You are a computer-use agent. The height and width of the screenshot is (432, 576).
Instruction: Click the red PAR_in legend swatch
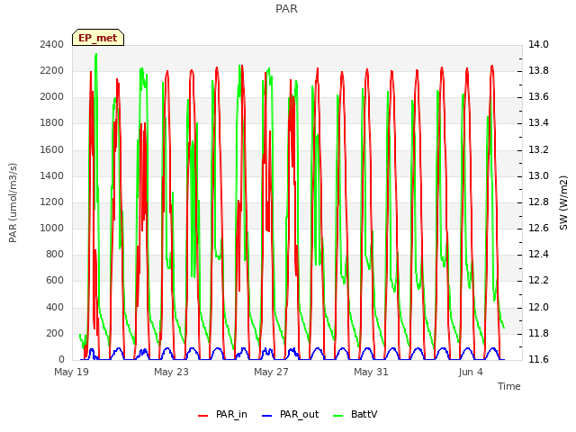(x=202, y=416)
